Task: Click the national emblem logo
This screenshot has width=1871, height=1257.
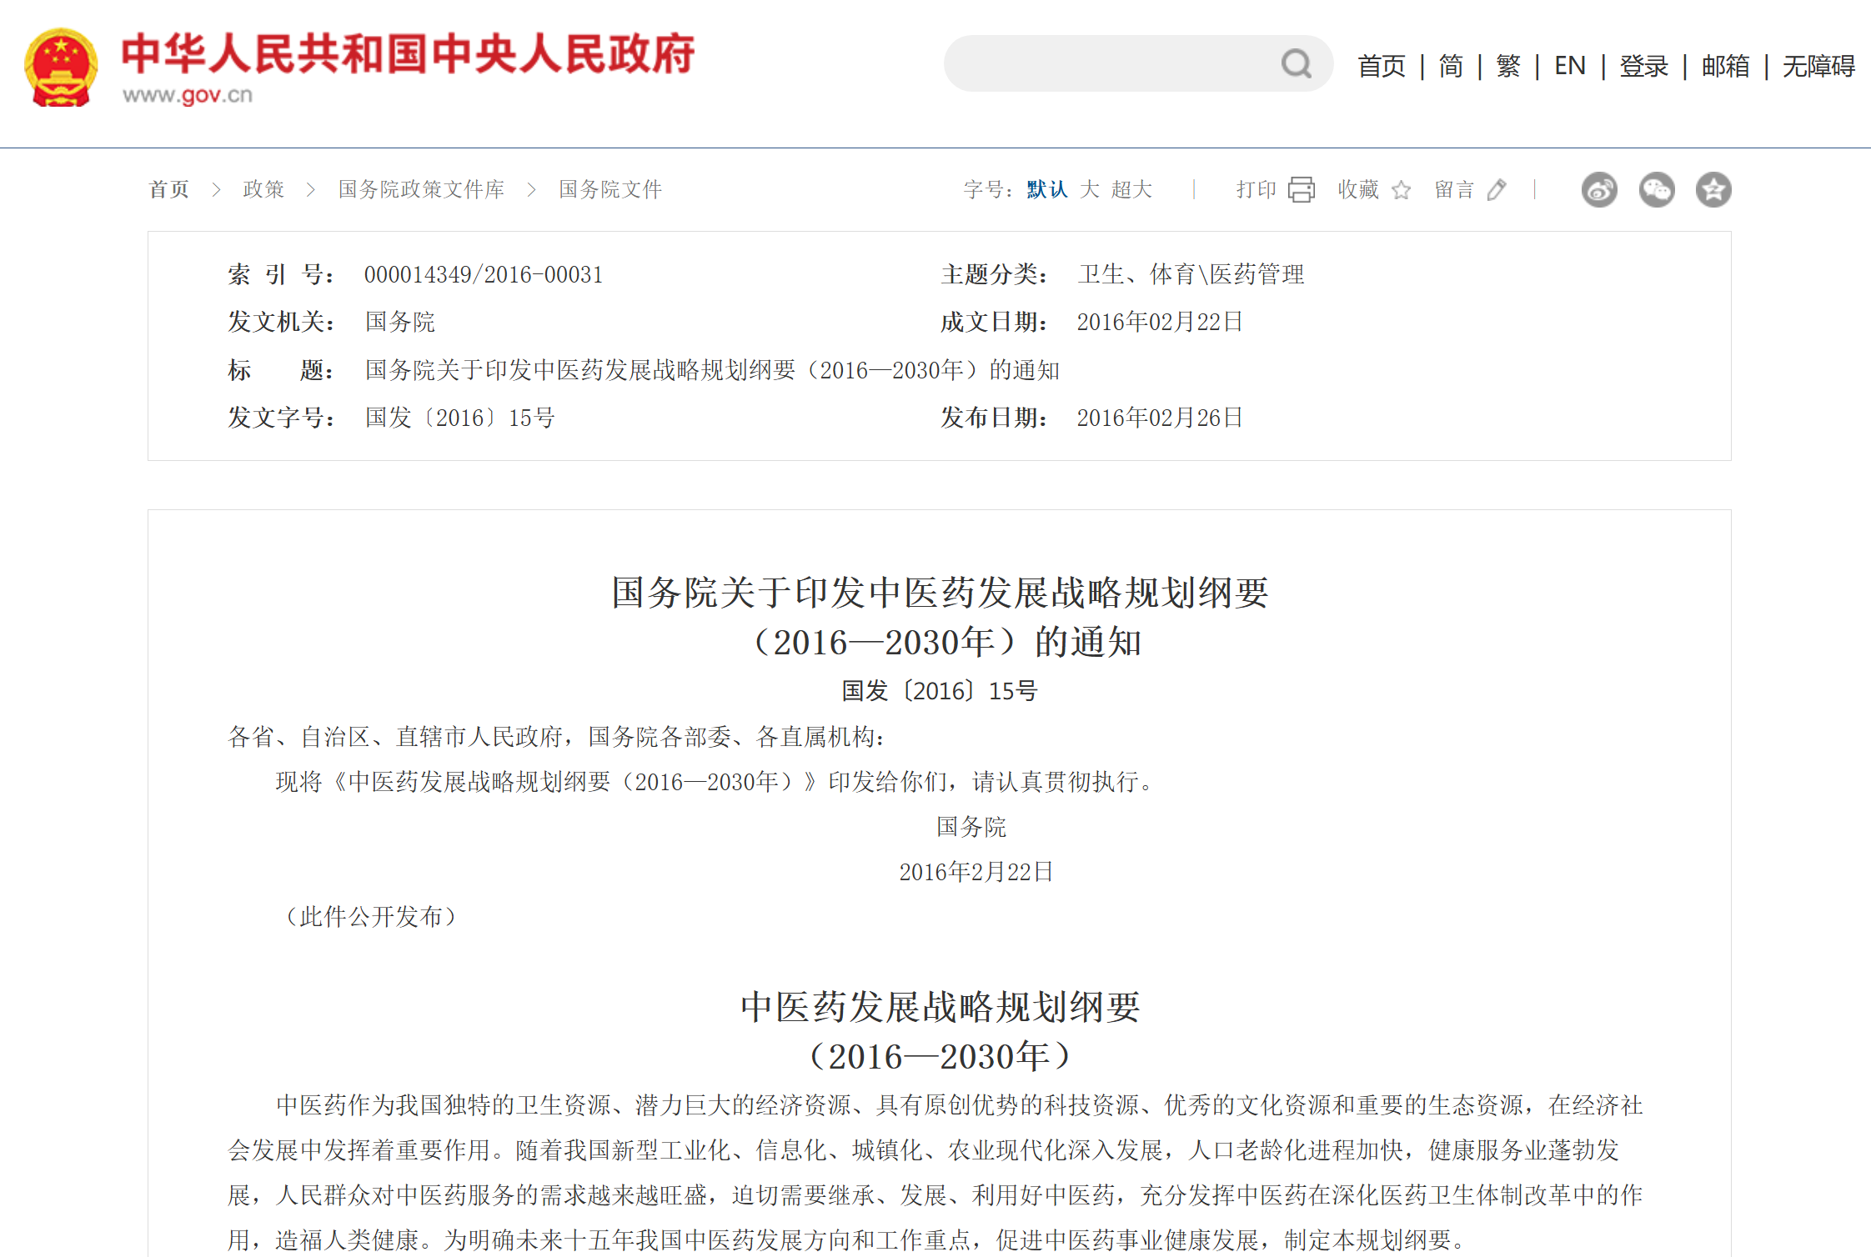Action: pyautogui.click(x=61, y=68)
